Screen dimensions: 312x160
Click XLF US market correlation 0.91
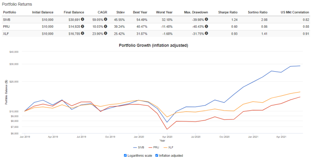pos(306,34)
